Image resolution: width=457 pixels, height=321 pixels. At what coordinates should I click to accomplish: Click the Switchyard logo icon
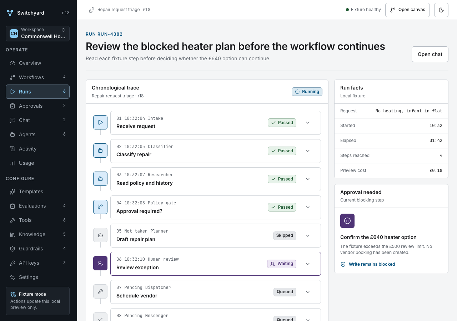(x=10, y=13)
